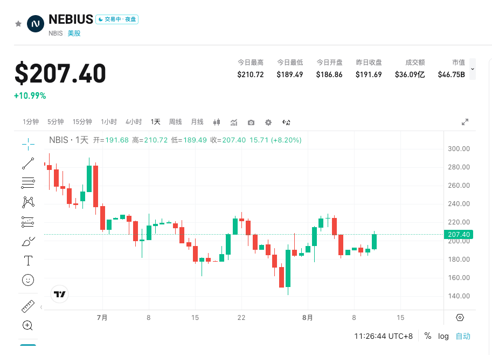This screenshot has width=492, height=355.
Task: Select the ruler measure tool
Action: click(x=28, y=306)
